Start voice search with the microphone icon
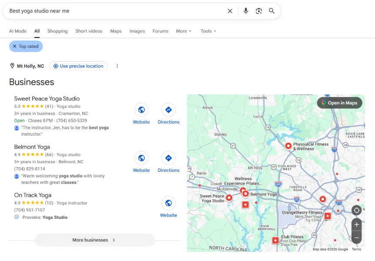 pyautogui.click(x=246, y=11)
